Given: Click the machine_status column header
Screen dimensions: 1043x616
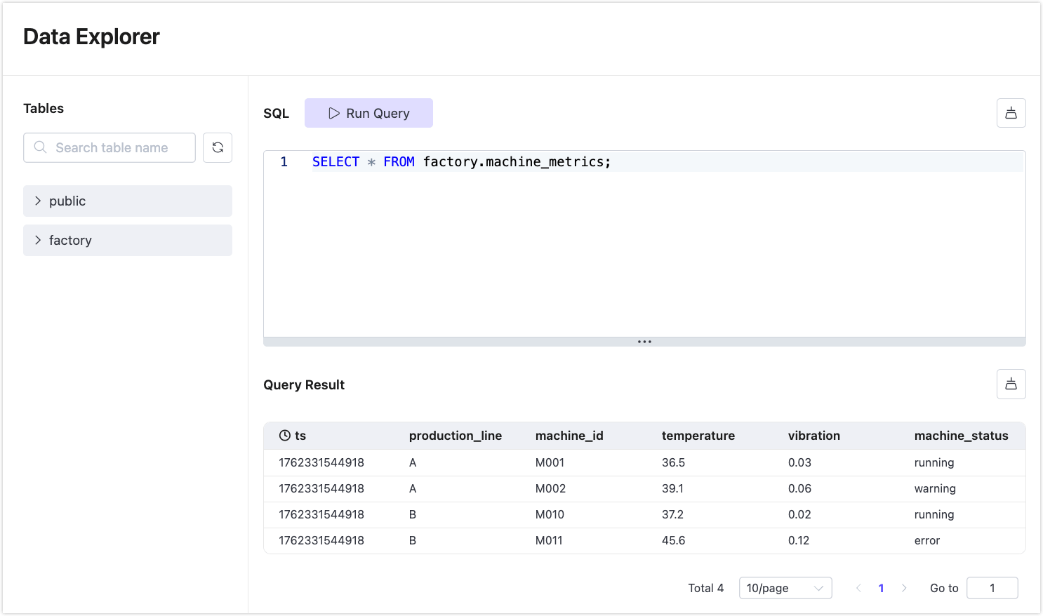Looking at the screenshot, I should [961, 436].
